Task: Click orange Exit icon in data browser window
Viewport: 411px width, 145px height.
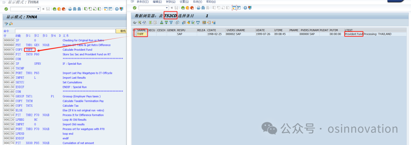Action: click(187, 8)
